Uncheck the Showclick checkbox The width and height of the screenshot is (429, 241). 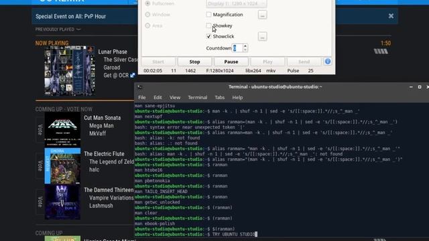208,36
